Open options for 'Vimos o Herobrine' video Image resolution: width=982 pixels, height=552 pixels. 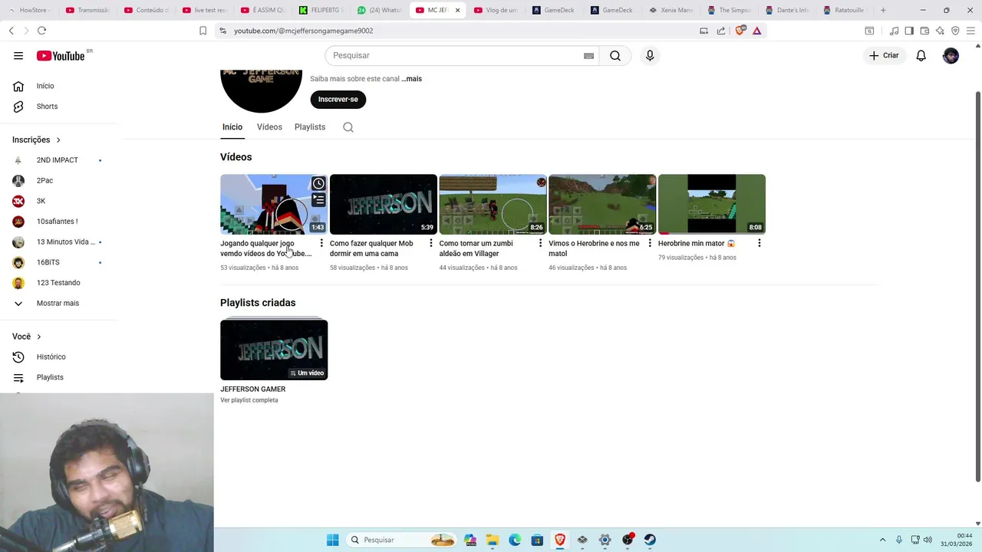pos(650,243)
